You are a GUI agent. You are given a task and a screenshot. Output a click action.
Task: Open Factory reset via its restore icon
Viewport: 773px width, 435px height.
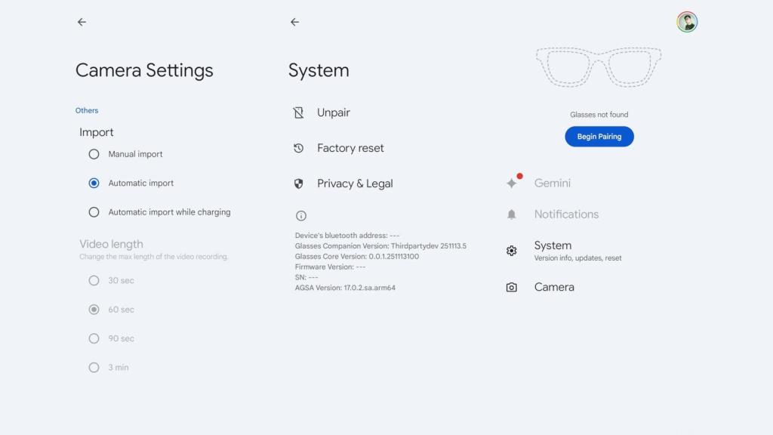point(302,148)
